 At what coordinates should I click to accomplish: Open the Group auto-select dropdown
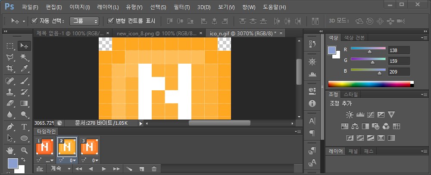click(x=84, y=21)
